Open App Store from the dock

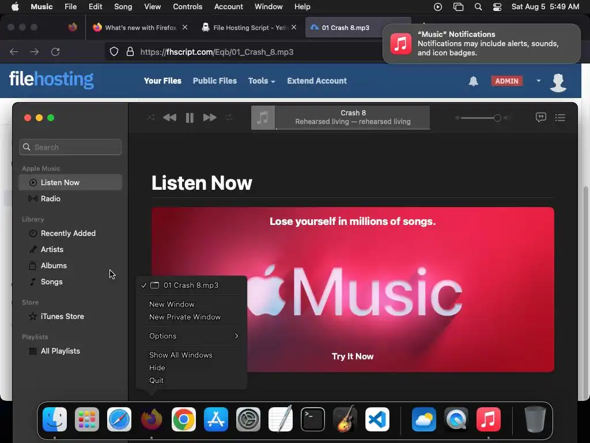(216, 419)
